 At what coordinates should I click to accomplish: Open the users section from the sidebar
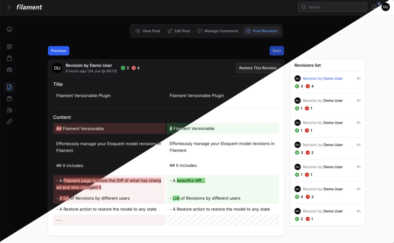[9, 110]
